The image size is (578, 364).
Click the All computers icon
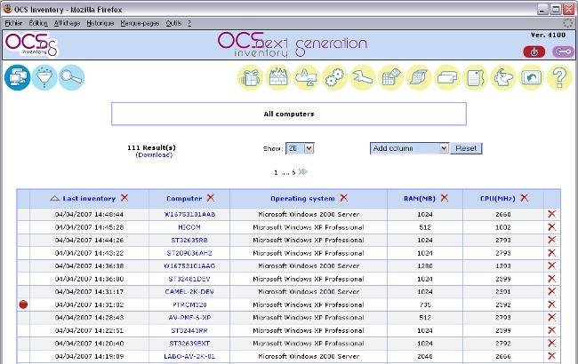(x=18, y=78)
